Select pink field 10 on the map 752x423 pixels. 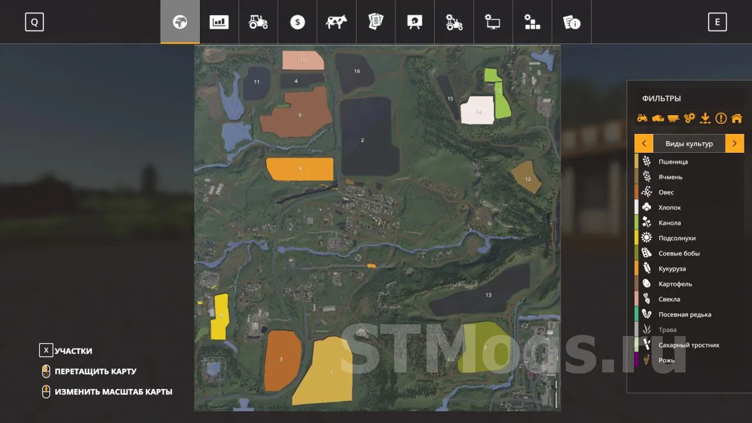click(303, 61)
